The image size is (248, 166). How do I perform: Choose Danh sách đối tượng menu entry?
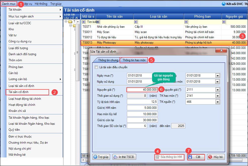pos(22,54)
